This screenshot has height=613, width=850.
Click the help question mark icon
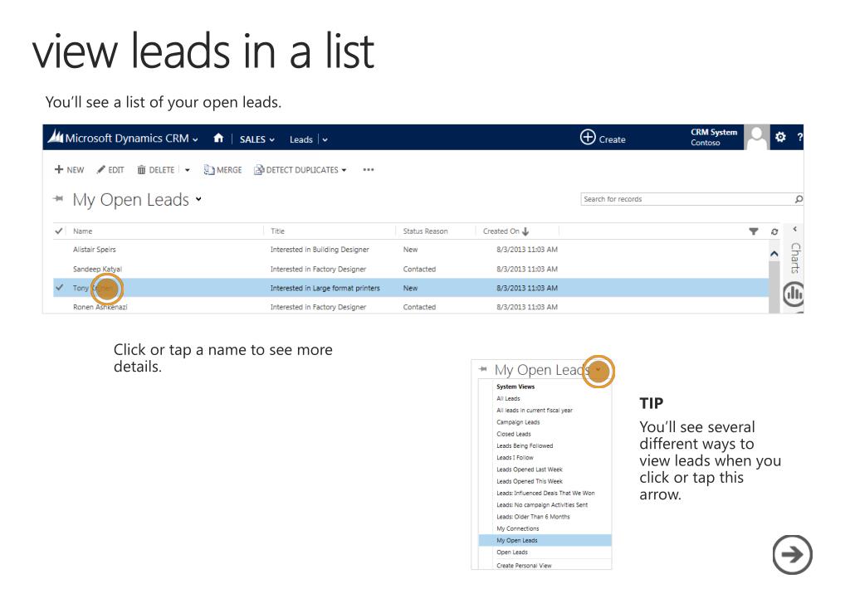[x=799, y=137]
